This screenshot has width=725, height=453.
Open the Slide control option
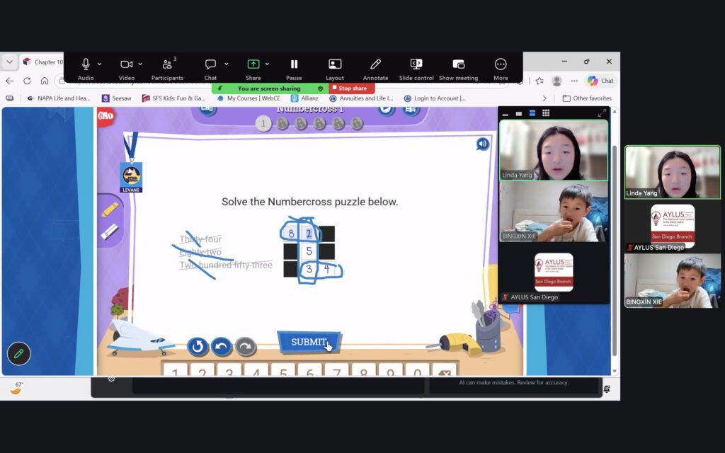tap(416, 68)
